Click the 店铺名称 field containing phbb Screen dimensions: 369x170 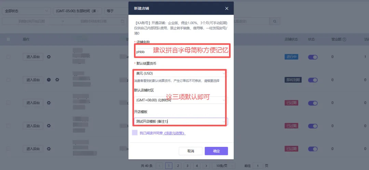pyautogui.click(x=181, y=52)
